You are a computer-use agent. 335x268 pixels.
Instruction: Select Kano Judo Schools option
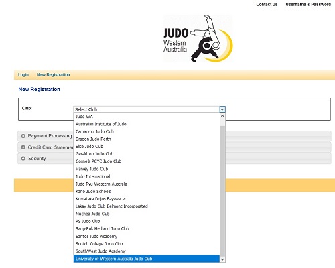(147, 192)
